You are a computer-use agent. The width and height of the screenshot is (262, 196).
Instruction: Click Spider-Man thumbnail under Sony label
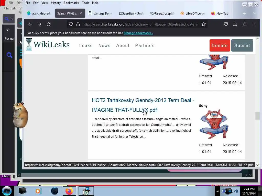214,124
